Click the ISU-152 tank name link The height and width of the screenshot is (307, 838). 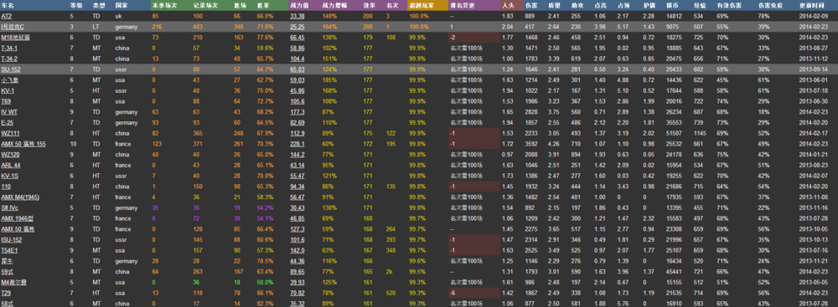[x=11, y=240]
